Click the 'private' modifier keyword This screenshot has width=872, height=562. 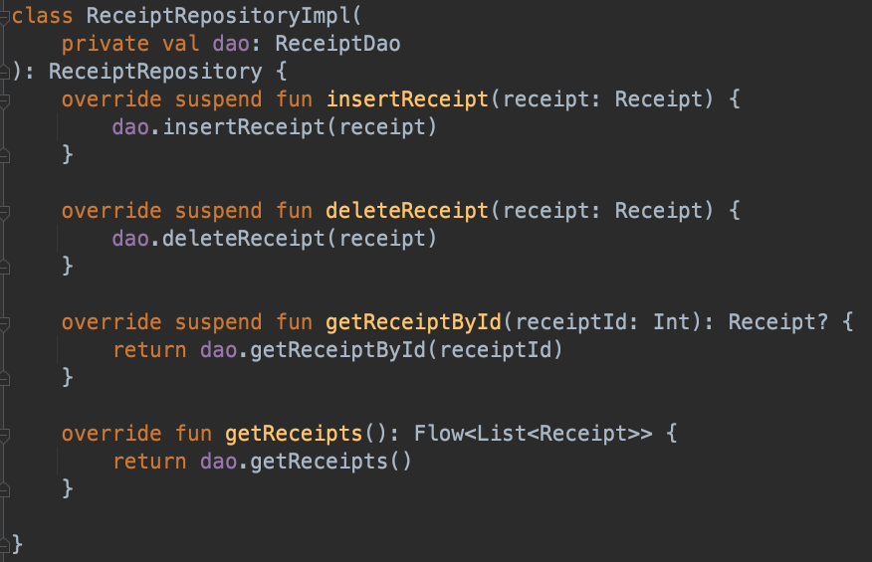(x=106, y=44)
